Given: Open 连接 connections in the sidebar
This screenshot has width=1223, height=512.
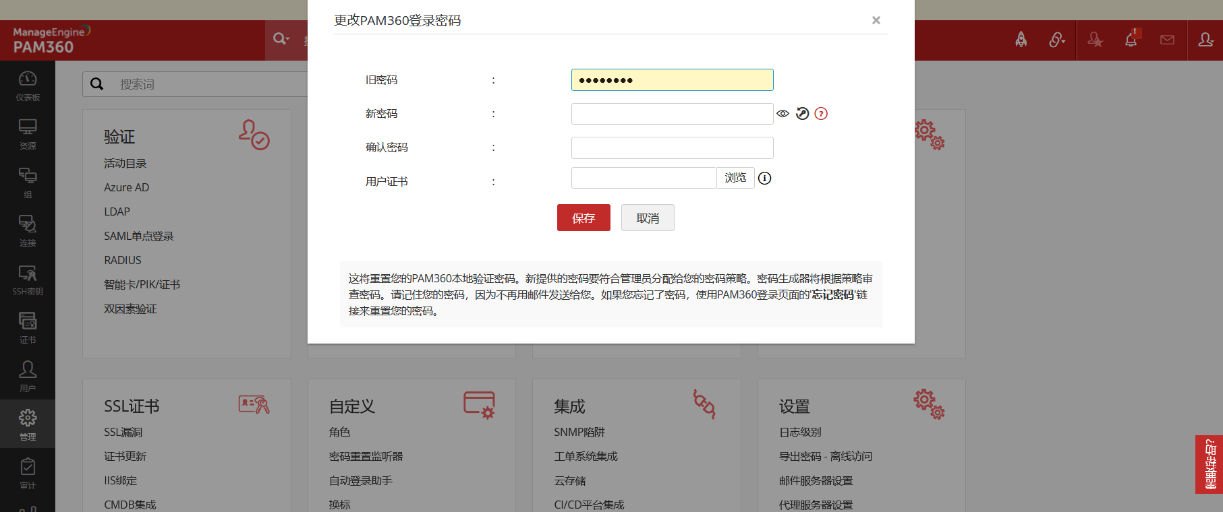Looking at the screenshot, I should click(x=28, y=231).
